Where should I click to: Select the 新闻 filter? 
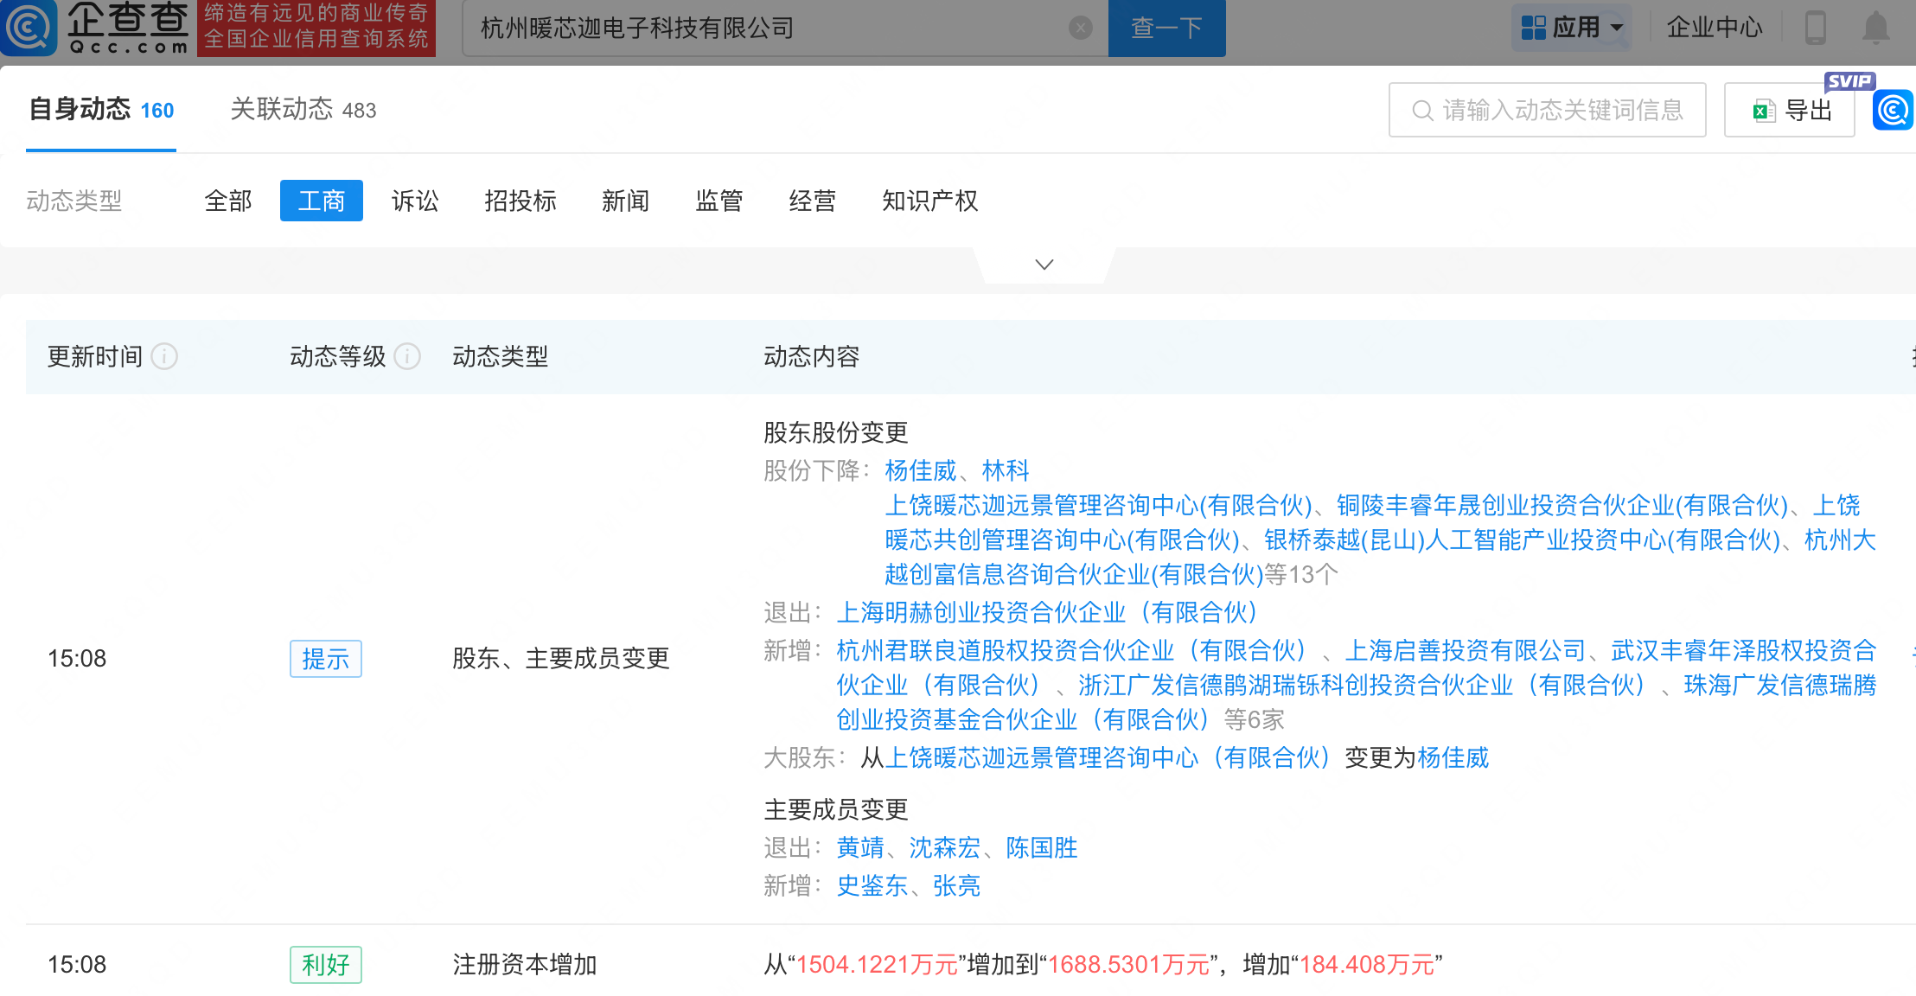tap(626, 201)
